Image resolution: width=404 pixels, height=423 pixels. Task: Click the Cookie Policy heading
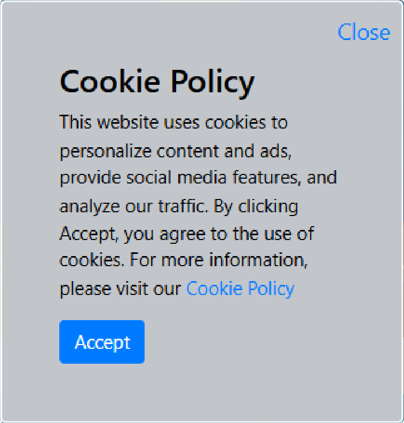[x=157, y=82]
